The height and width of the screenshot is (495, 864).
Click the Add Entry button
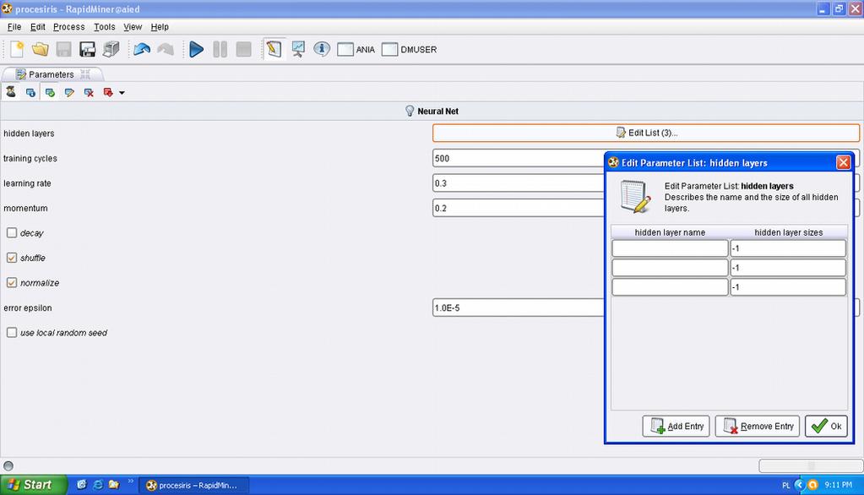pos(677,426)
